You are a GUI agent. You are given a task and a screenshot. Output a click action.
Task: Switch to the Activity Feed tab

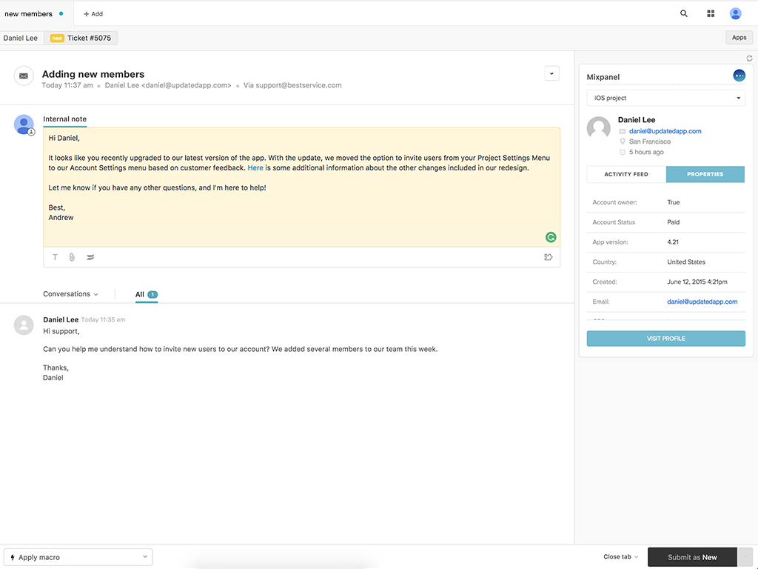click(x=626, y=174)
